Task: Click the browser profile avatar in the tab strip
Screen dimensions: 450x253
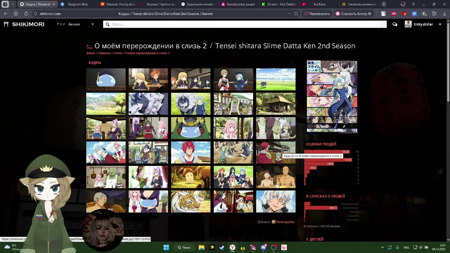Action: (403, 4)
